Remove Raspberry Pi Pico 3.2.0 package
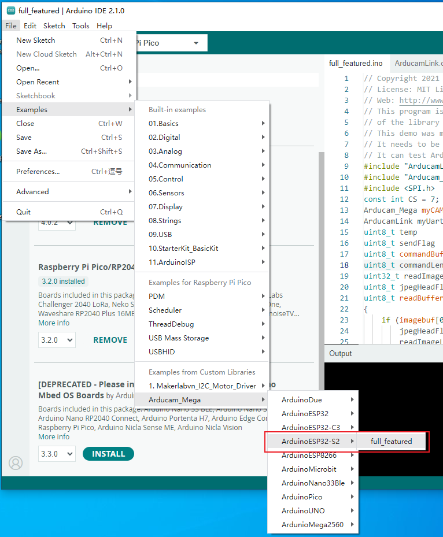This screenshot has height=537, width=443. click(x=110, y=340)
